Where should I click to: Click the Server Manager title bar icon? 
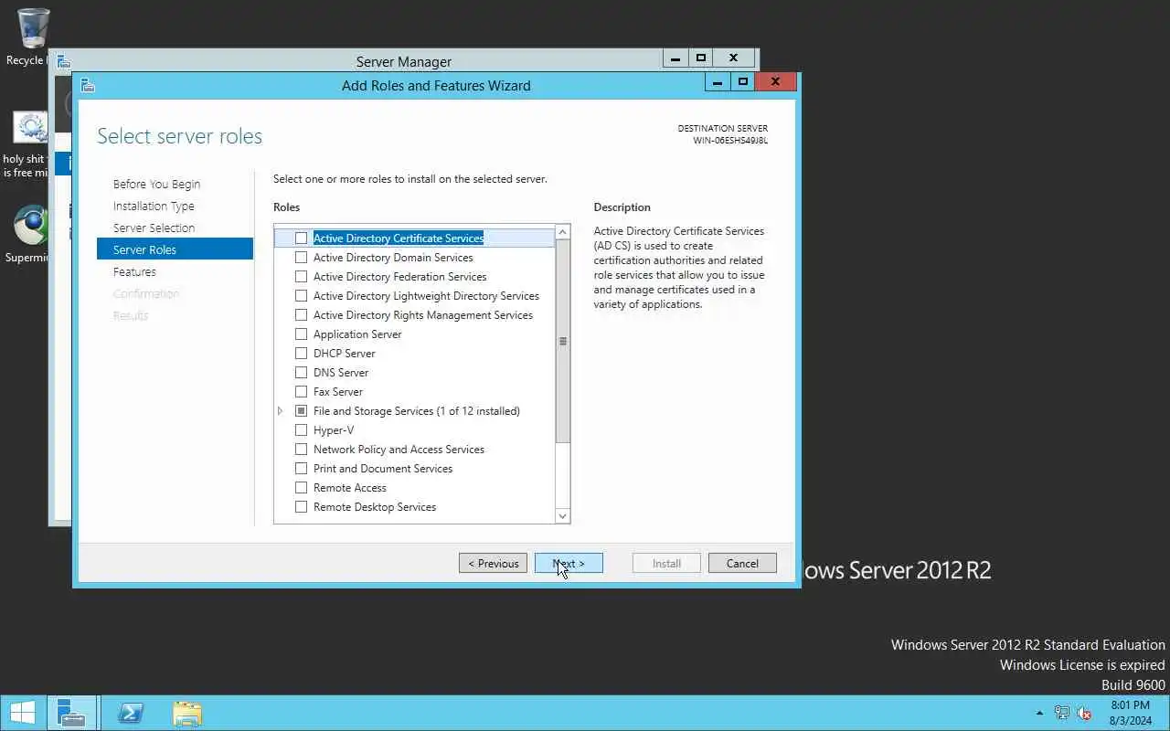point(63,61)
